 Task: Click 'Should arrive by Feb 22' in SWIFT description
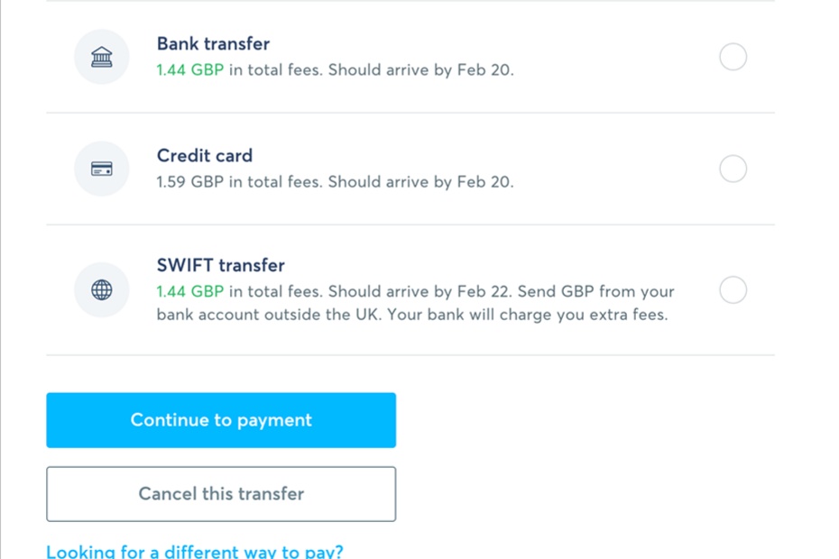(x=420, y=291)
